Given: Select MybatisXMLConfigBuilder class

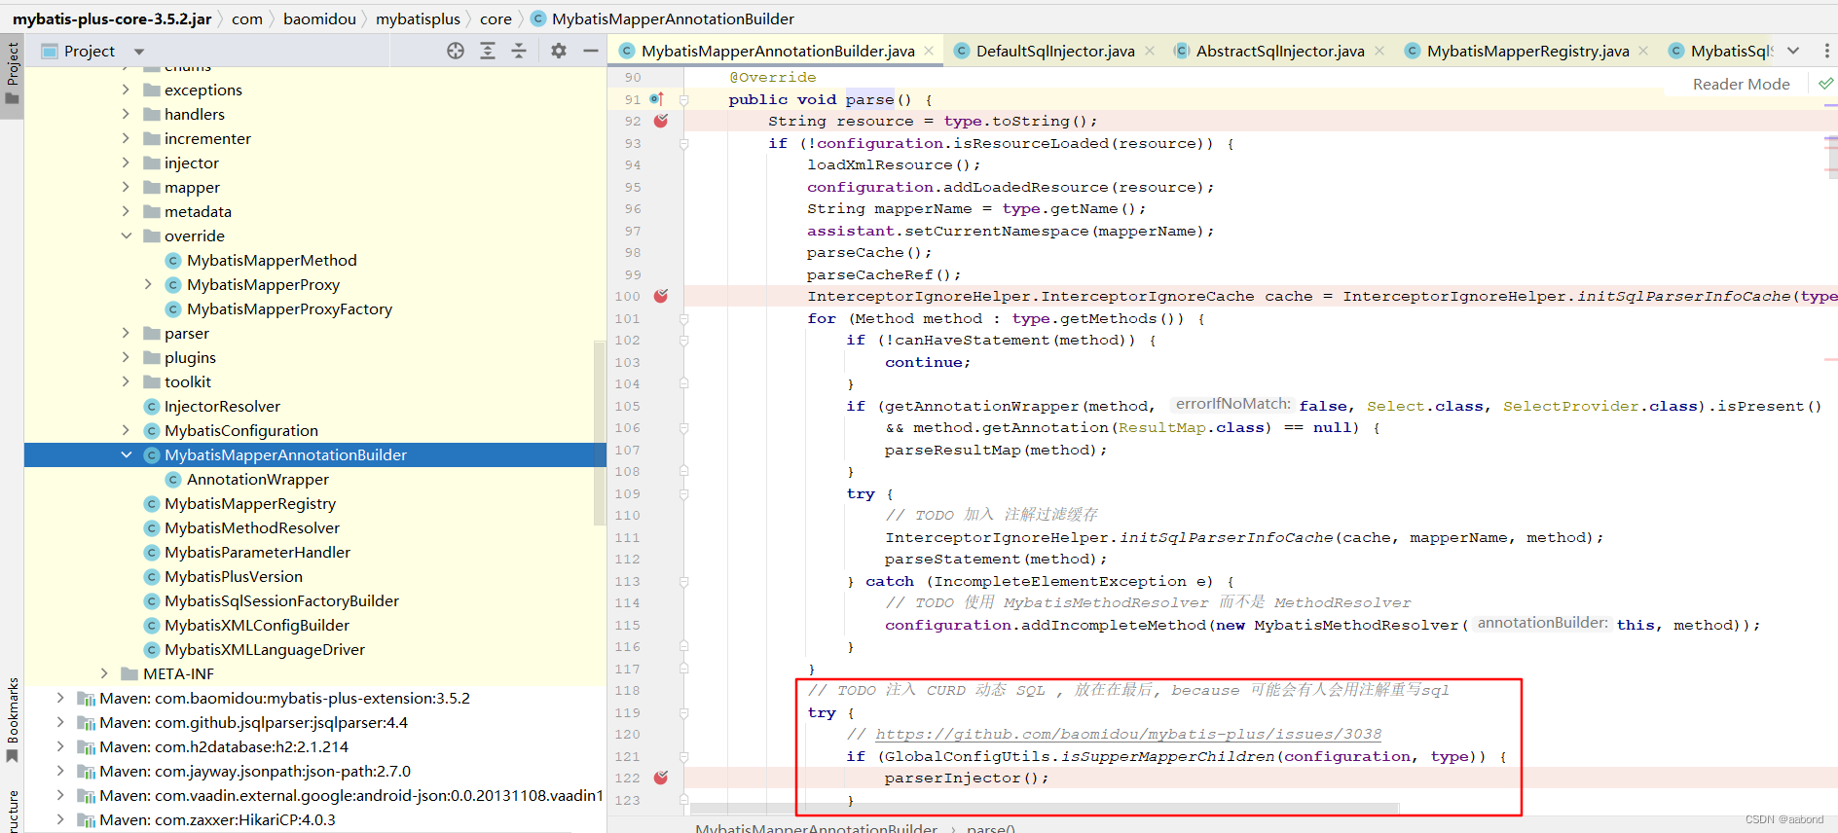Looking at the screenshot, I should 257,625.
